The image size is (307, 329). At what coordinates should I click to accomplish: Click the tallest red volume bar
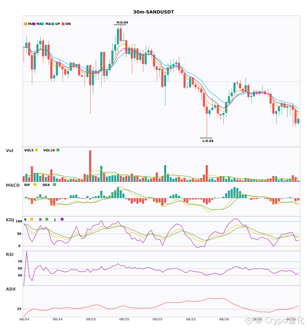[90, 166]
